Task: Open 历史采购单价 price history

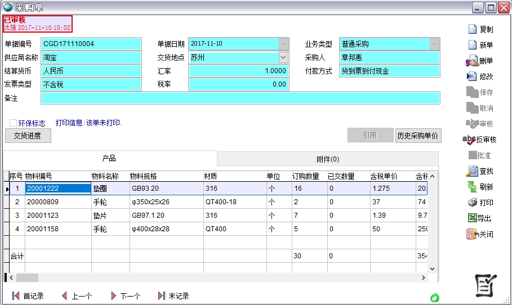Action: 418,136
